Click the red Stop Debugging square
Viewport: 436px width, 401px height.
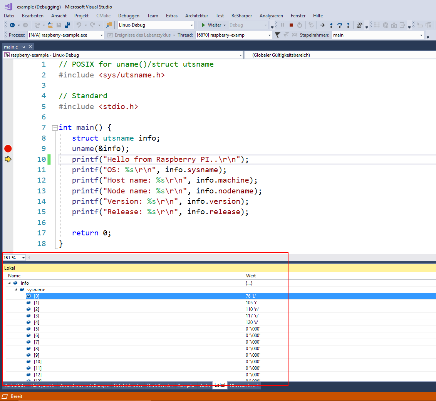pyautogui.click(x=291, y=25)
